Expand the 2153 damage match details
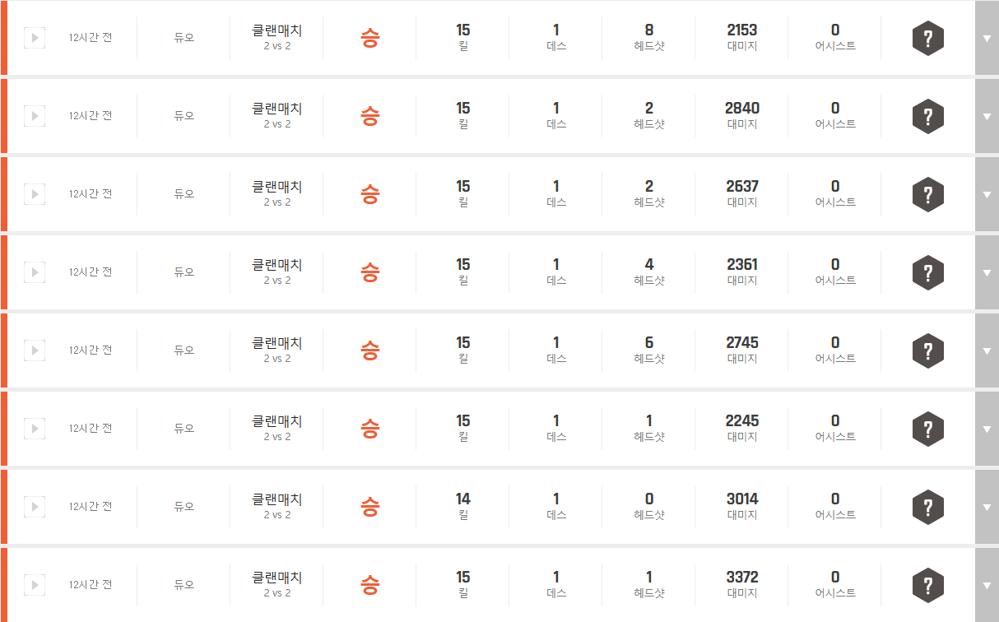Image resolution: width=999 pixels, height=622 pixels. pos(987,39)
